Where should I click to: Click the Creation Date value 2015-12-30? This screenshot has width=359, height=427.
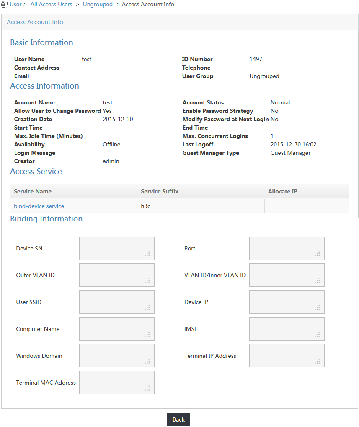pyautogui.click(x=118, y=119)
